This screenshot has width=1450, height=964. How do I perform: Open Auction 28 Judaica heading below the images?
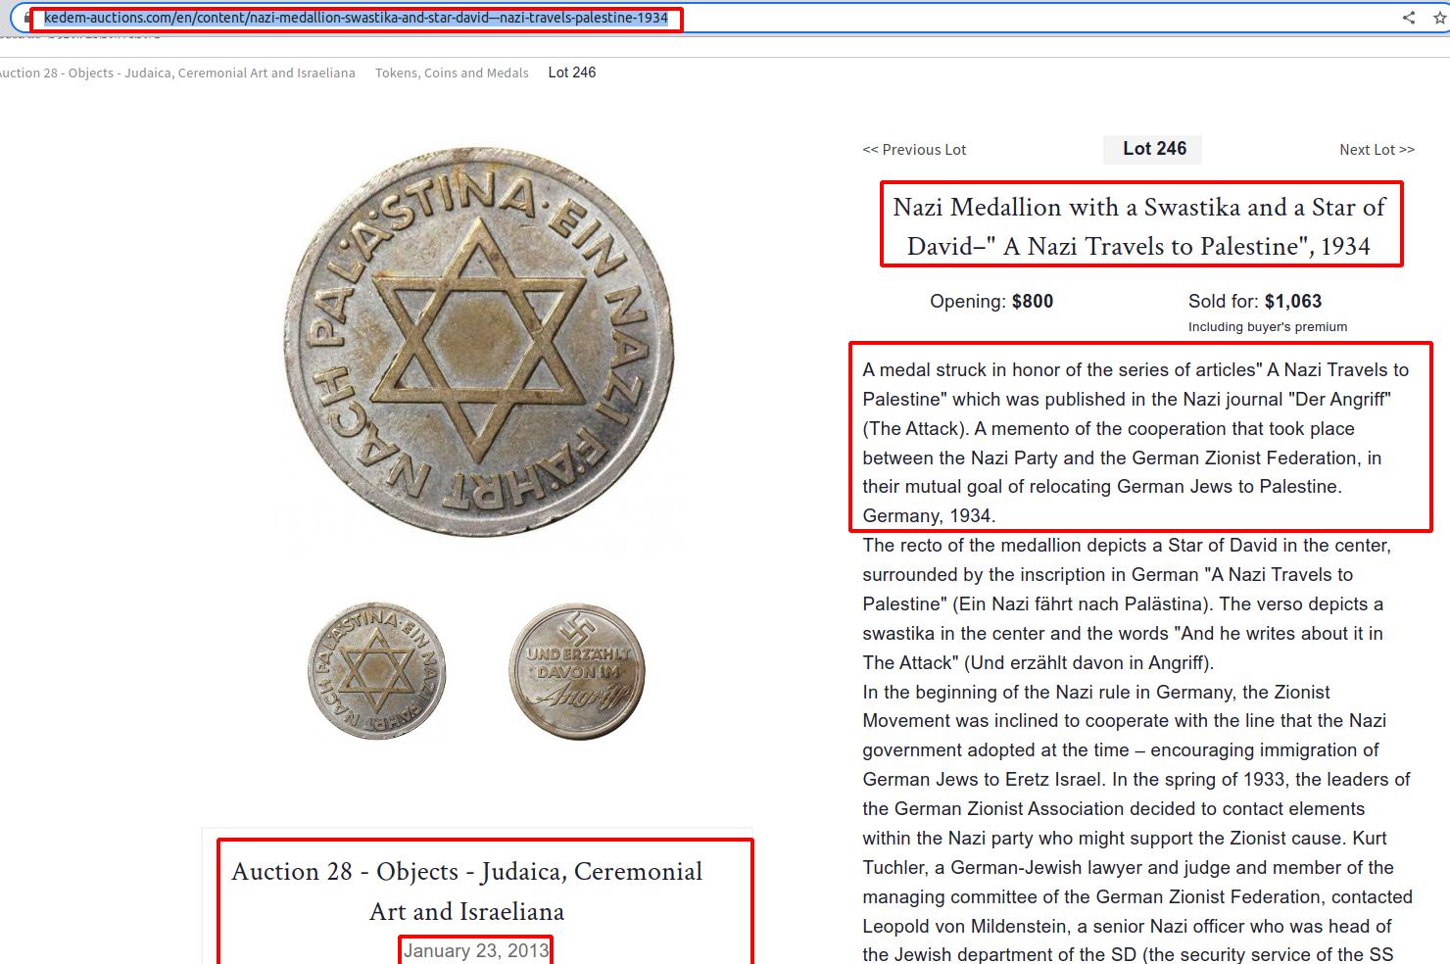point(467,891)
